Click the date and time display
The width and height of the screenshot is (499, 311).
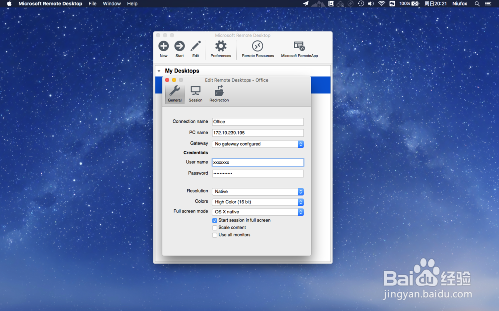435,4
